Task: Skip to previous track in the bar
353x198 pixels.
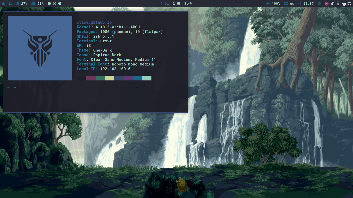Action: [49, 4]
